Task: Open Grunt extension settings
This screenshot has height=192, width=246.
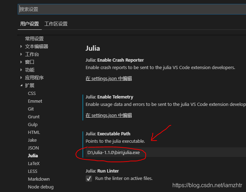Action: coord(34,117)
